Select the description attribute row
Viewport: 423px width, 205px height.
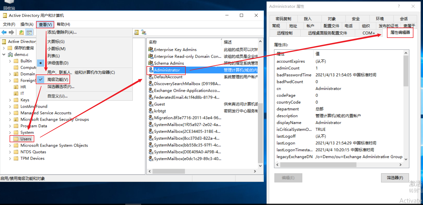point(287,116)
